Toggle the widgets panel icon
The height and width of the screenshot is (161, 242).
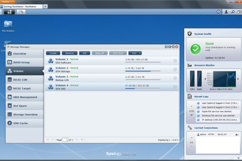pos(240,12)
